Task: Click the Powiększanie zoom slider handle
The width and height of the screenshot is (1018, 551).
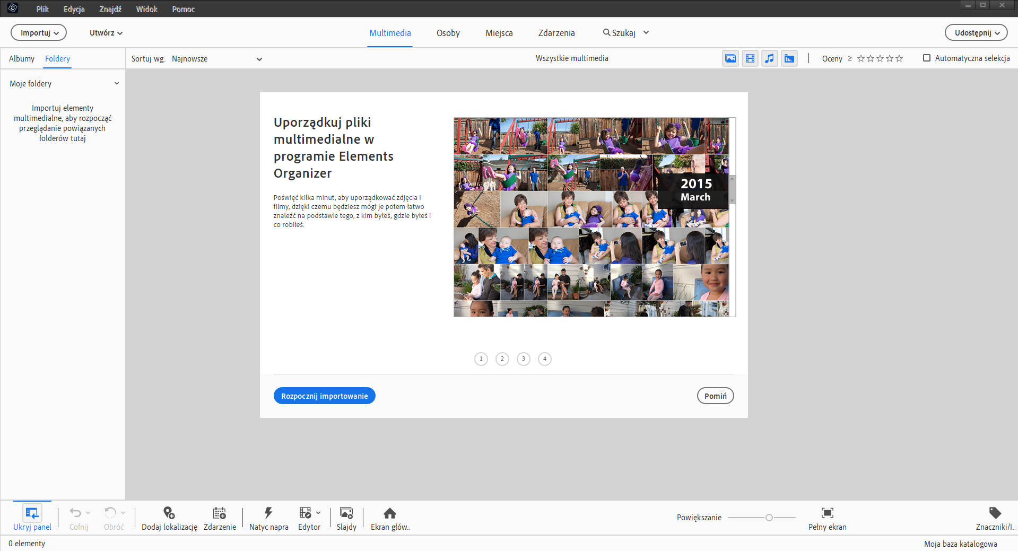Action: (769, 518)
